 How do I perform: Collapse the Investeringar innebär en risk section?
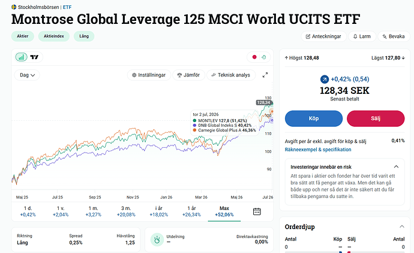(x=396, y=167)
